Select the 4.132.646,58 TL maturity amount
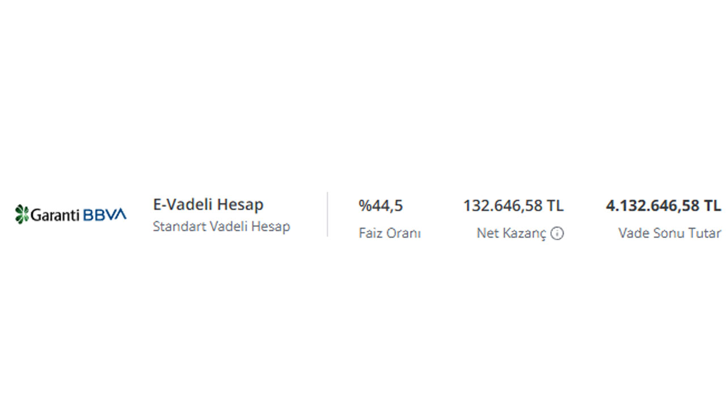Screen dimensions: 726x408 pyautogui.click(x=664, y=205)
